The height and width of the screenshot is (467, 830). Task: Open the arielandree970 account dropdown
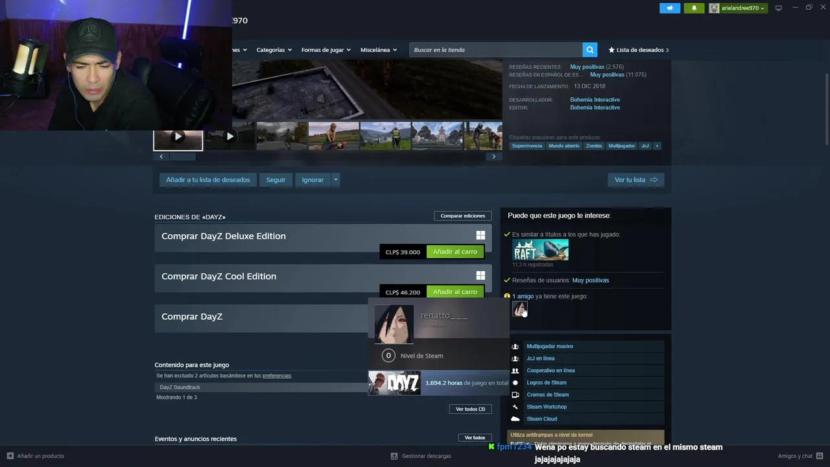click(x=742, y=8)
